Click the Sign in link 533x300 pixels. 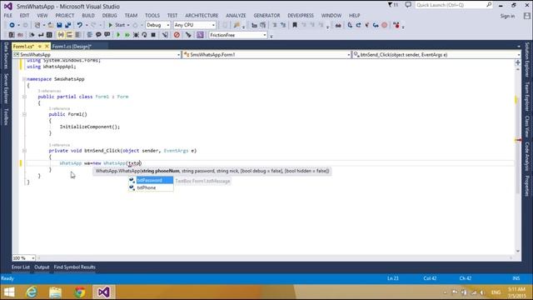(x=507, y=16)
